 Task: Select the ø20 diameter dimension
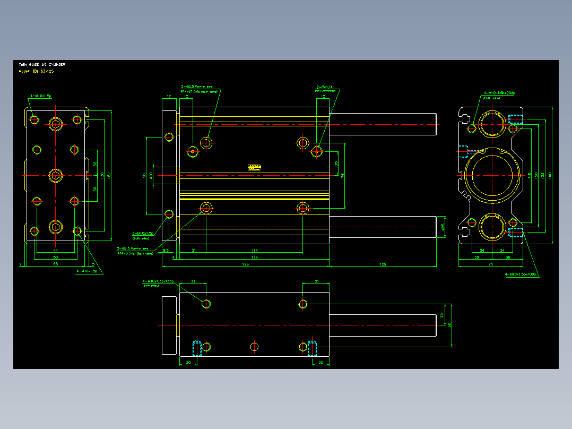pos(151,175)
